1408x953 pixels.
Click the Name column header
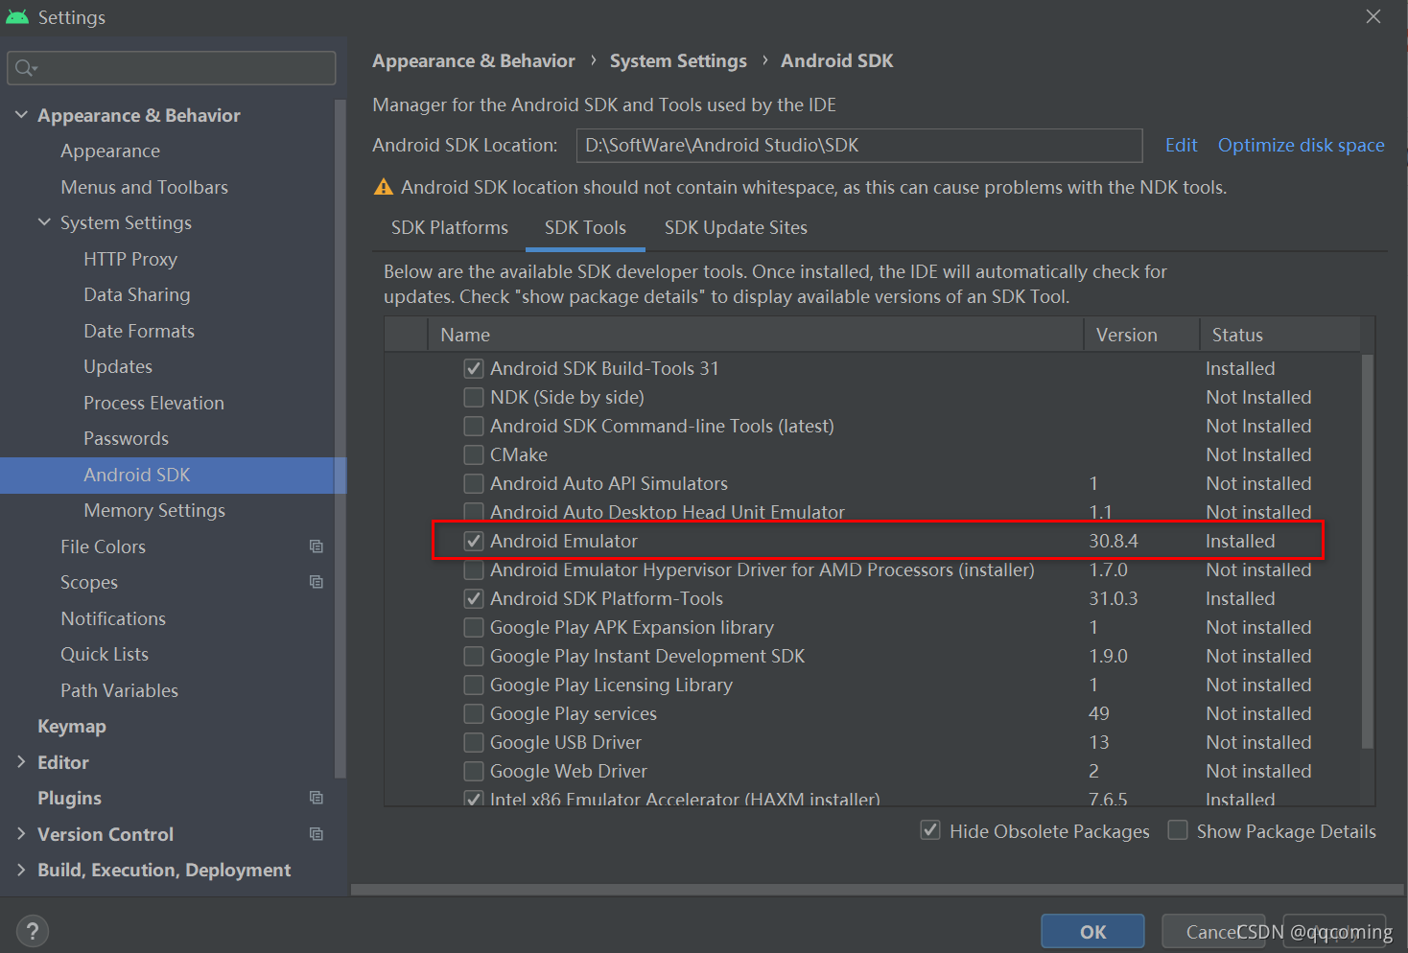tap(756, 335)
